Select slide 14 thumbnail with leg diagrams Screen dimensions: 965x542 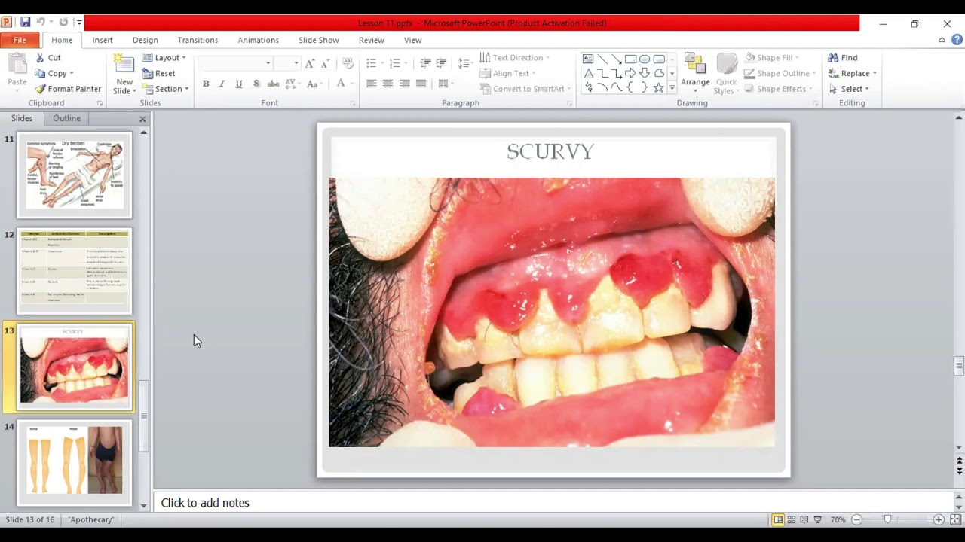click(75, 460)
